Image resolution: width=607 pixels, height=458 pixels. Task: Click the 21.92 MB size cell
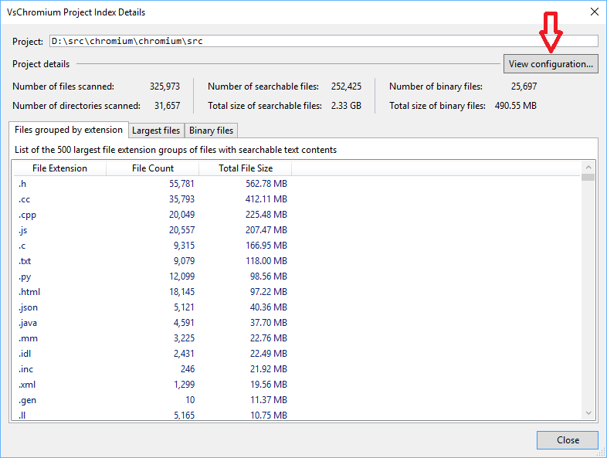tap(269, 369)
